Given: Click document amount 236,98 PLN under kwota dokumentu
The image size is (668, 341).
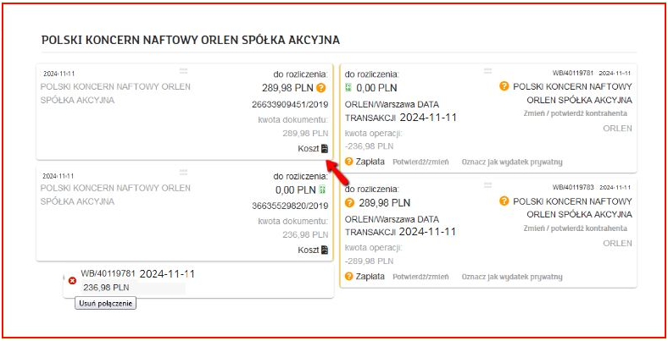Looking at the screenshot, I should (x=305, y=234).
